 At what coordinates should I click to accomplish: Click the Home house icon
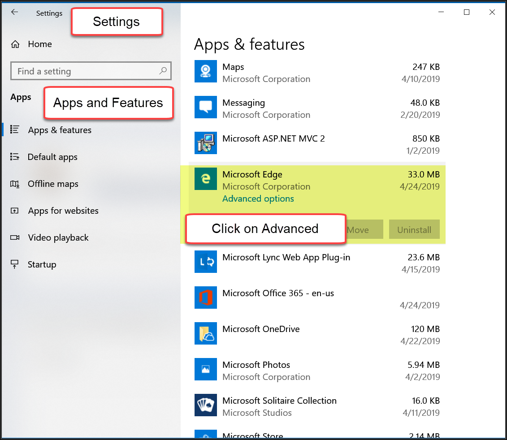coord(15,44)
